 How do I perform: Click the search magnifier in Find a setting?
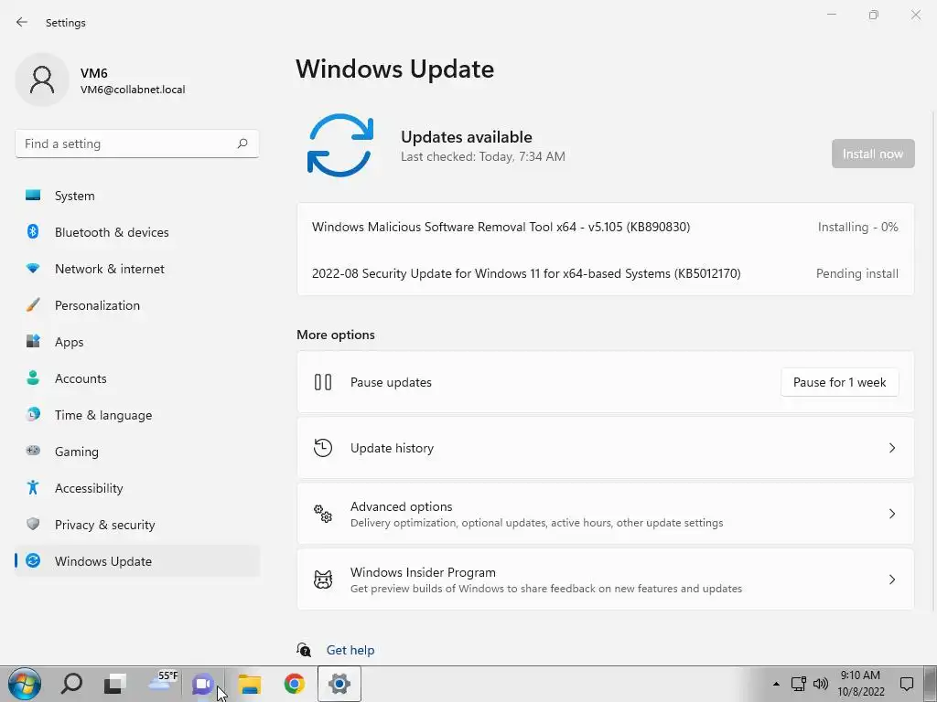tap(242, 144)
